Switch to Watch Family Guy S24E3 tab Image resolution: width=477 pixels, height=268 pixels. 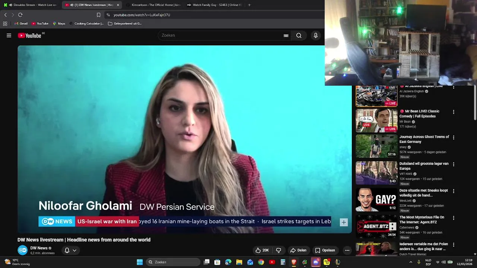pos(214,5)
